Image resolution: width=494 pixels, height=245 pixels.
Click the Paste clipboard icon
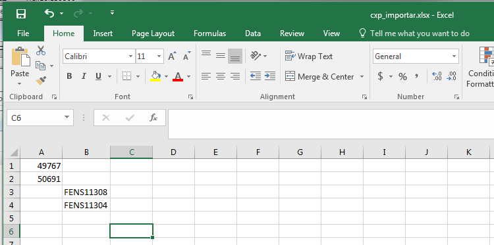click(20, 57)
